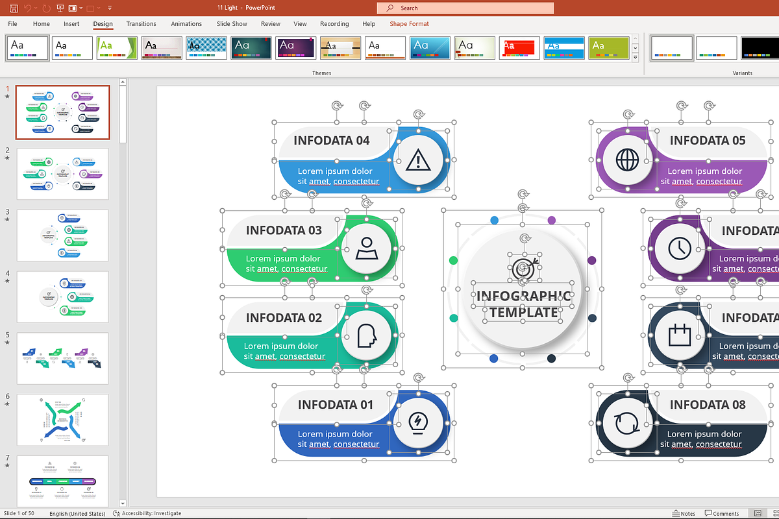Viewport: 779px width, 519px height.
Task: Open the Help ribbon tab
Action: coord(369,24)
